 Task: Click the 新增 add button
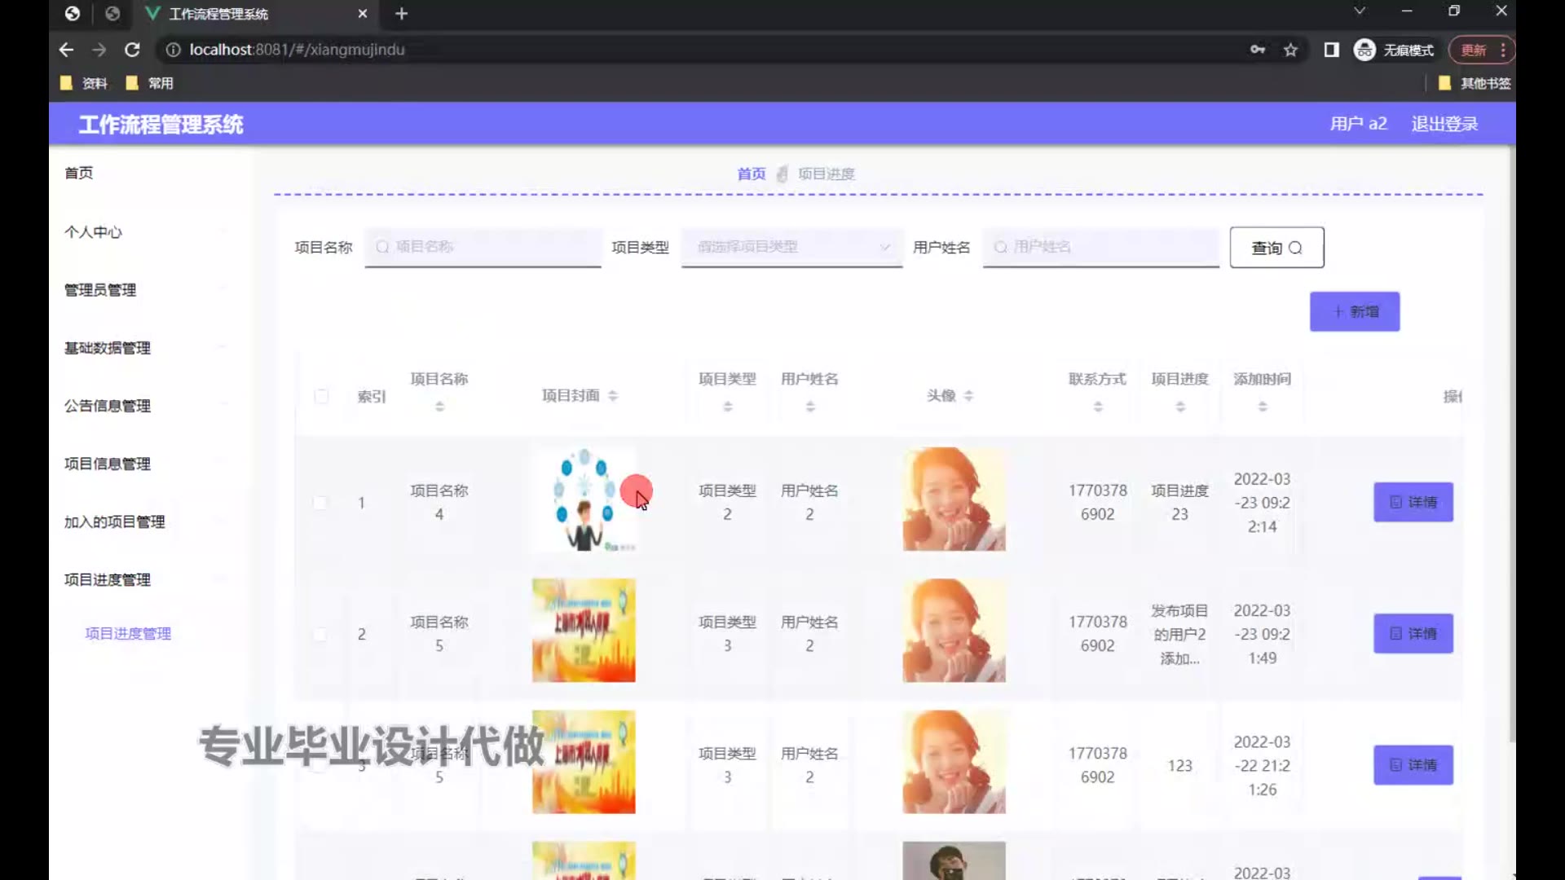click(1354, 312)
